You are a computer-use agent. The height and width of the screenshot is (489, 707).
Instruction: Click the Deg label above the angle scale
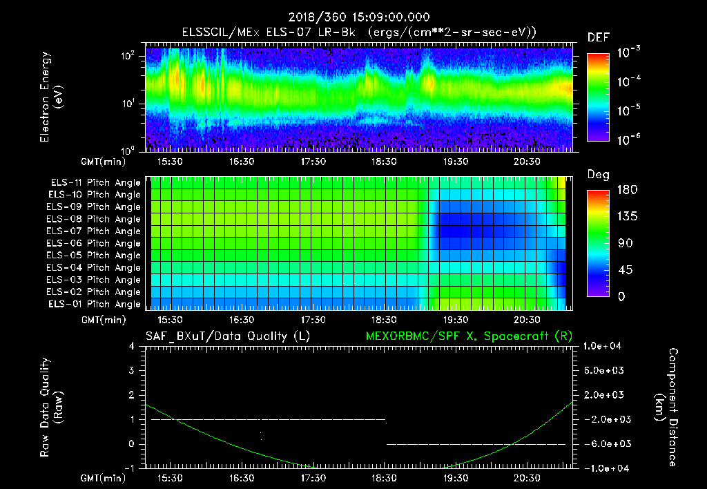598,175
